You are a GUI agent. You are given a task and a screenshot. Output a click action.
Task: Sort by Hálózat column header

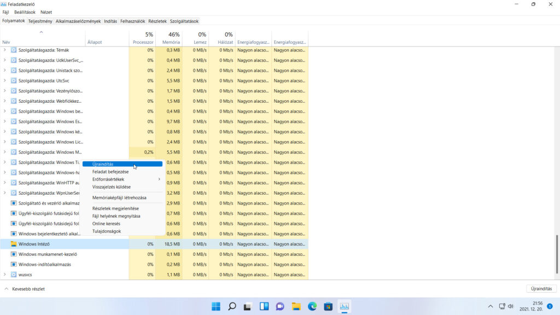click(x=222, y=38)
